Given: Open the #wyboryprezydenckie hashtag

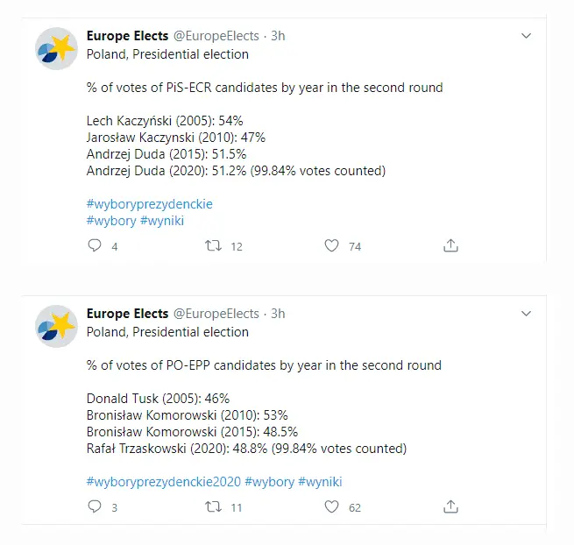Looking at the screenshot, I should click(x=149, y=204).
